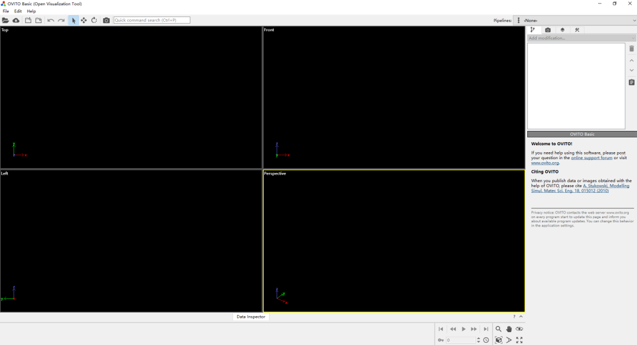Screen dimensions: 637x345
Task: Click the Move modifier up chevron
Action: [631, 61]
